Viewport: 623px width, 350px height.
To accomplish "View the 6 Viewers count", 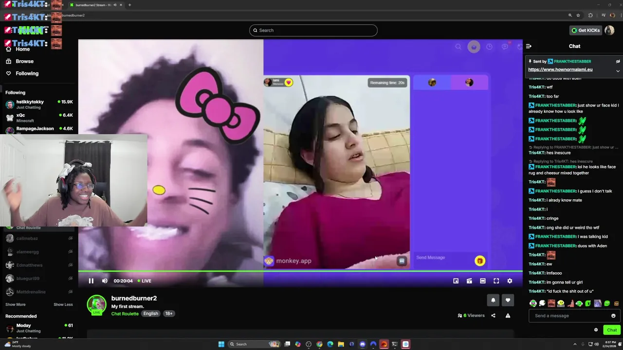I will [x=471, y=315].
